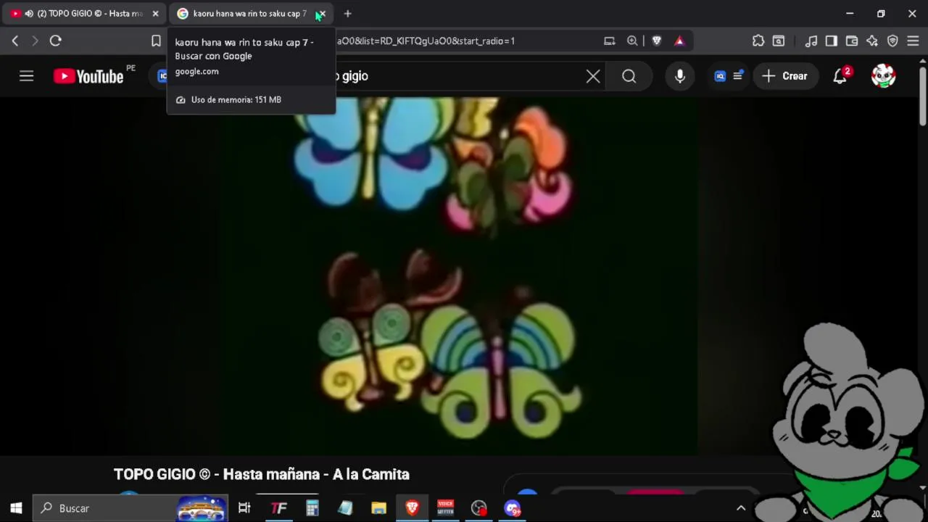928x522 pixels.
Task: Open the Windows Start menu
Action: [16, 508]
